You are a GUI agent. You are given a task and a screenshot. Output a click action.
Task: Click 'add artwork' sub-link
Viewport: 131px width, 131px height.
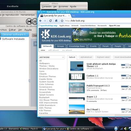(53, 50)
